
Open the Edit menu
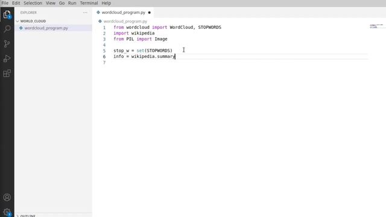(x=16, y=3)
